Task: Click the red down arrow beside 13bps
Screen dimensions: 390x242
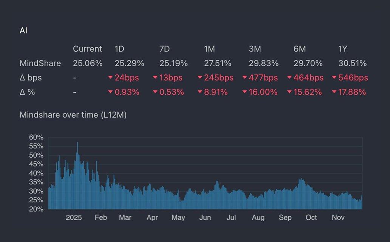Action: (x=155, y=78)
